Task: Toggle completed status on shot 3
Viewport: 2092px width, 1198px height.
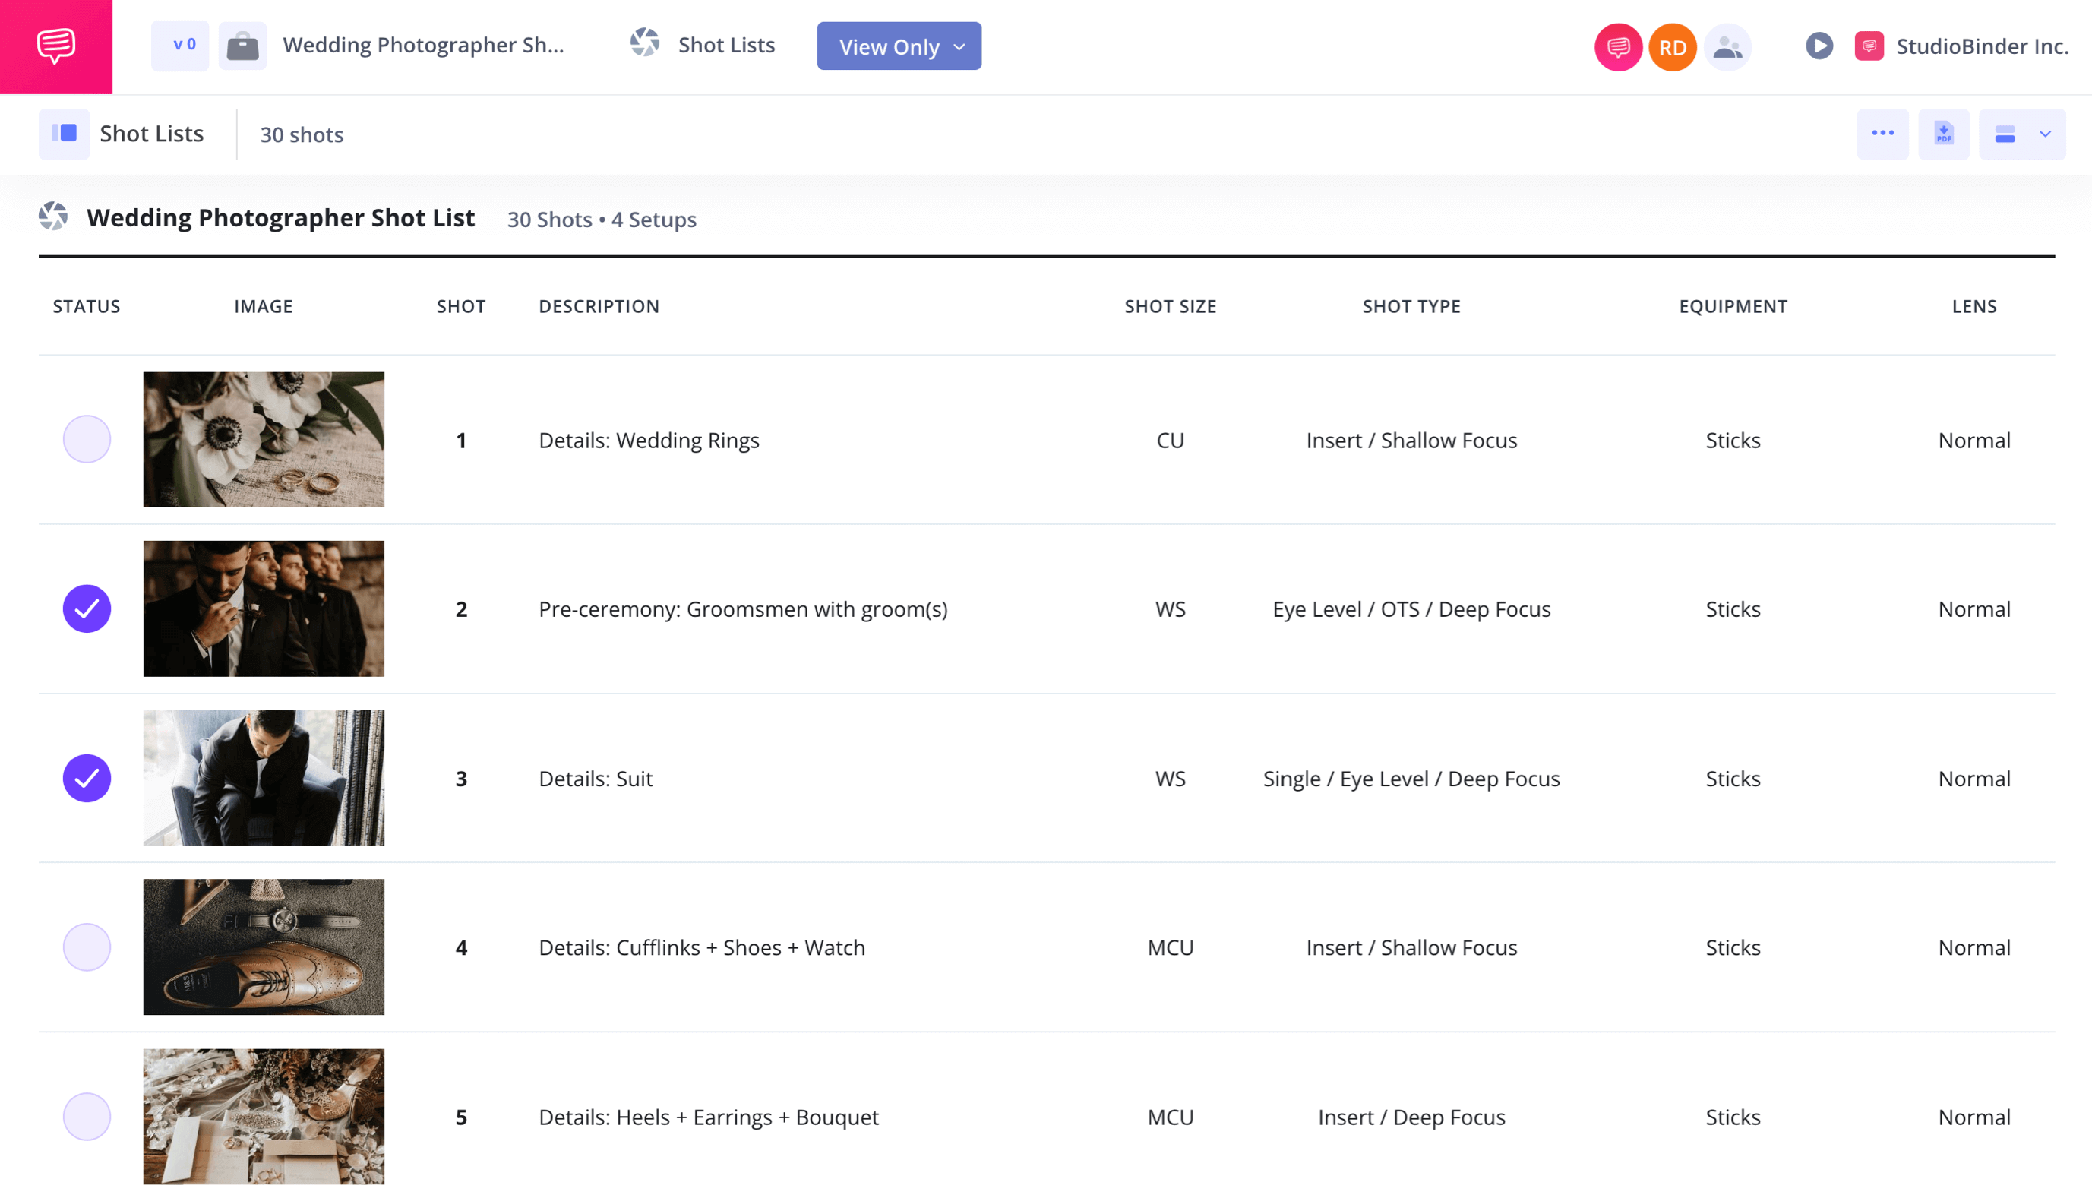Action: click(86, 777)
